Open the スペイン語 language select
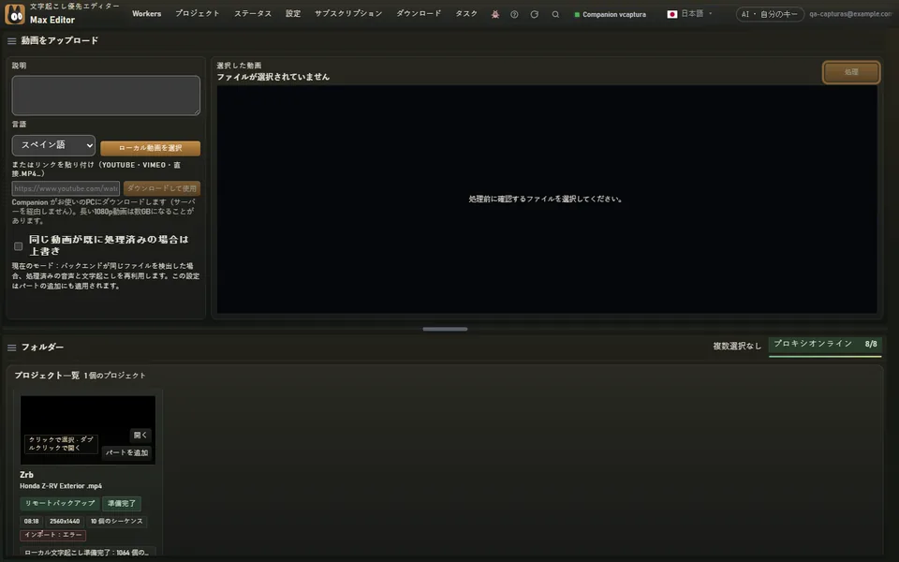 (x=53, y=145)
